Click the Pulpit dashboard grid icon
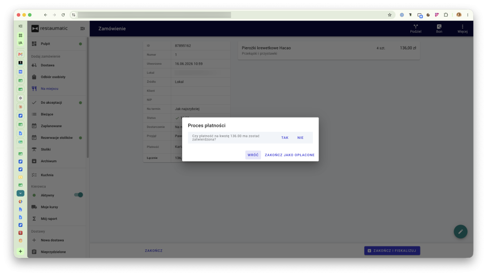Image resolution: width=487 pixels, height=276 pixels. pos(34,44)
